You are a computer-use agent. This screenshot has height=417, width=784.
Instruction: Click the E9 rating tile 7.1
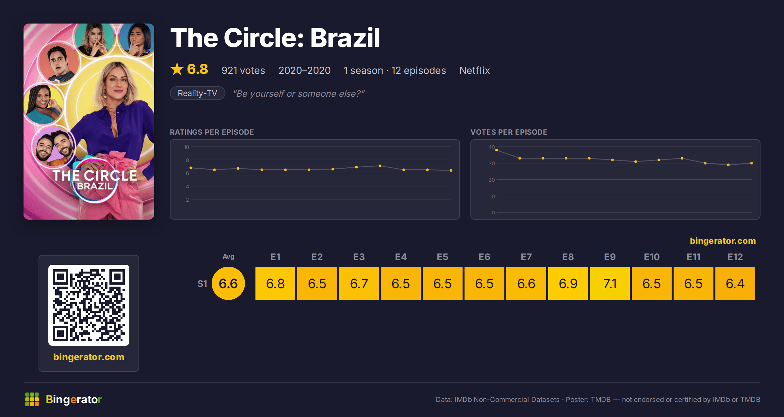610,283
